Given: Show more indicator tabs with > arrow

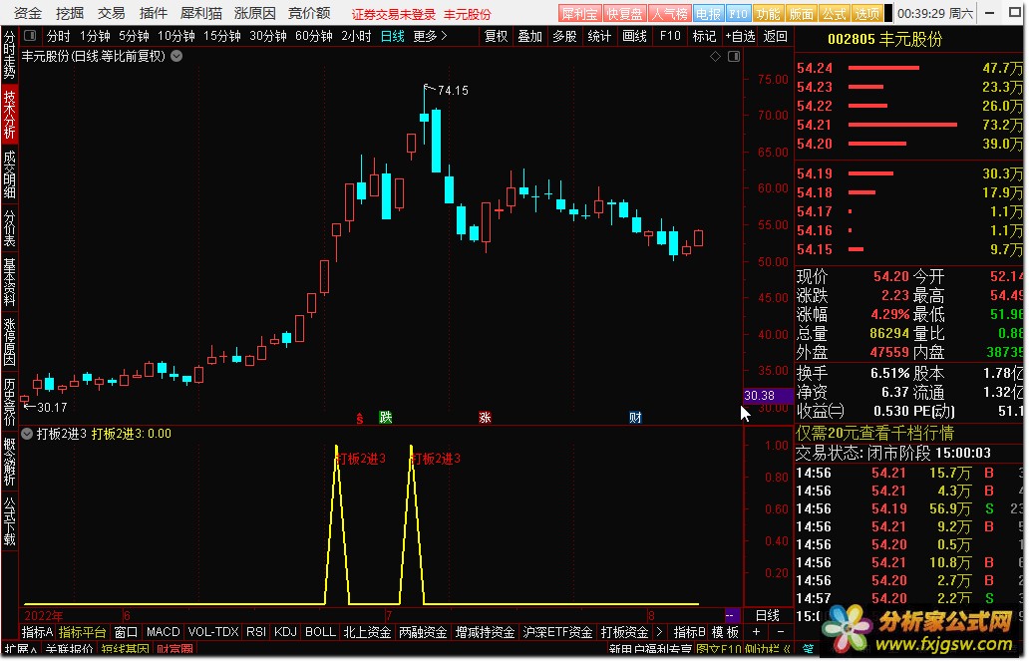Looking at the screenshot, I should pyautogui.click(x=659, y=632).
